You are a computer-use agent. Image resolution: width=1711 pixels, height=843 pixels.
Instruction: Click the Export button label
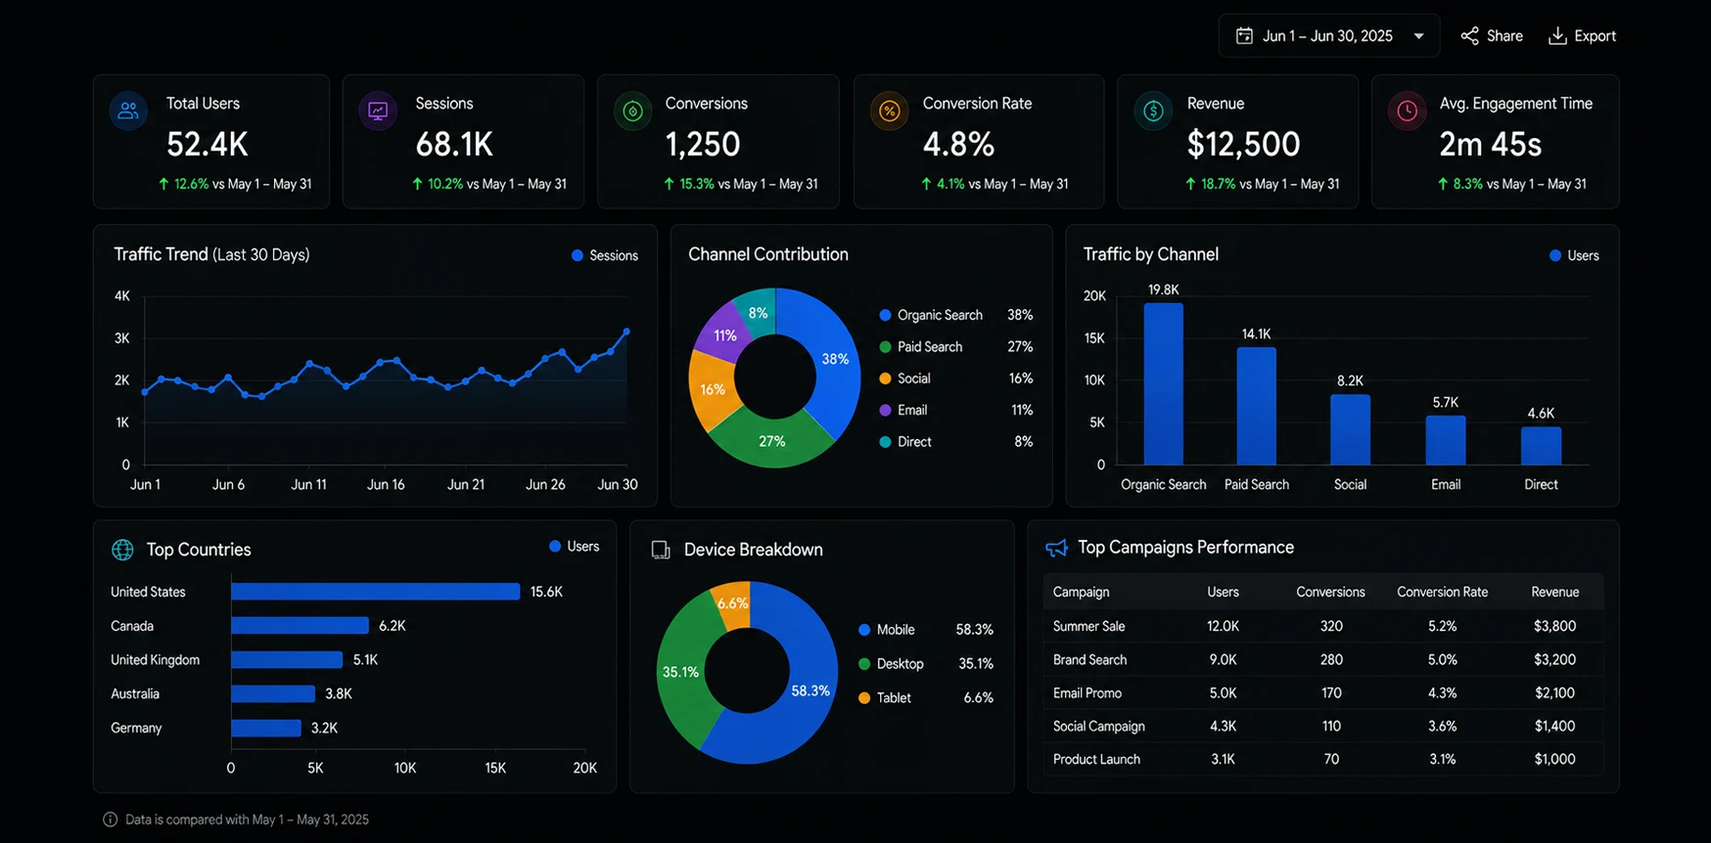click(x=1595, y=36)
